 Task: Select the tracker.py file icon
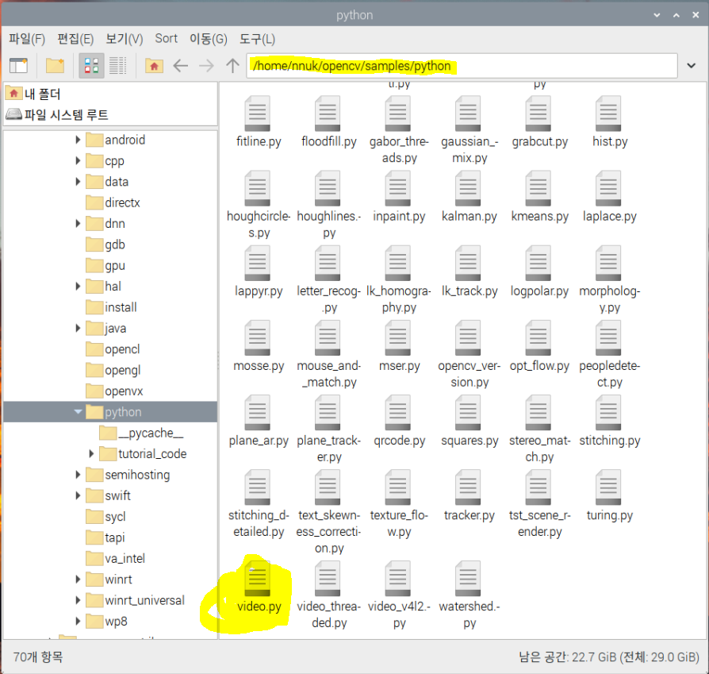coord(468,487)
